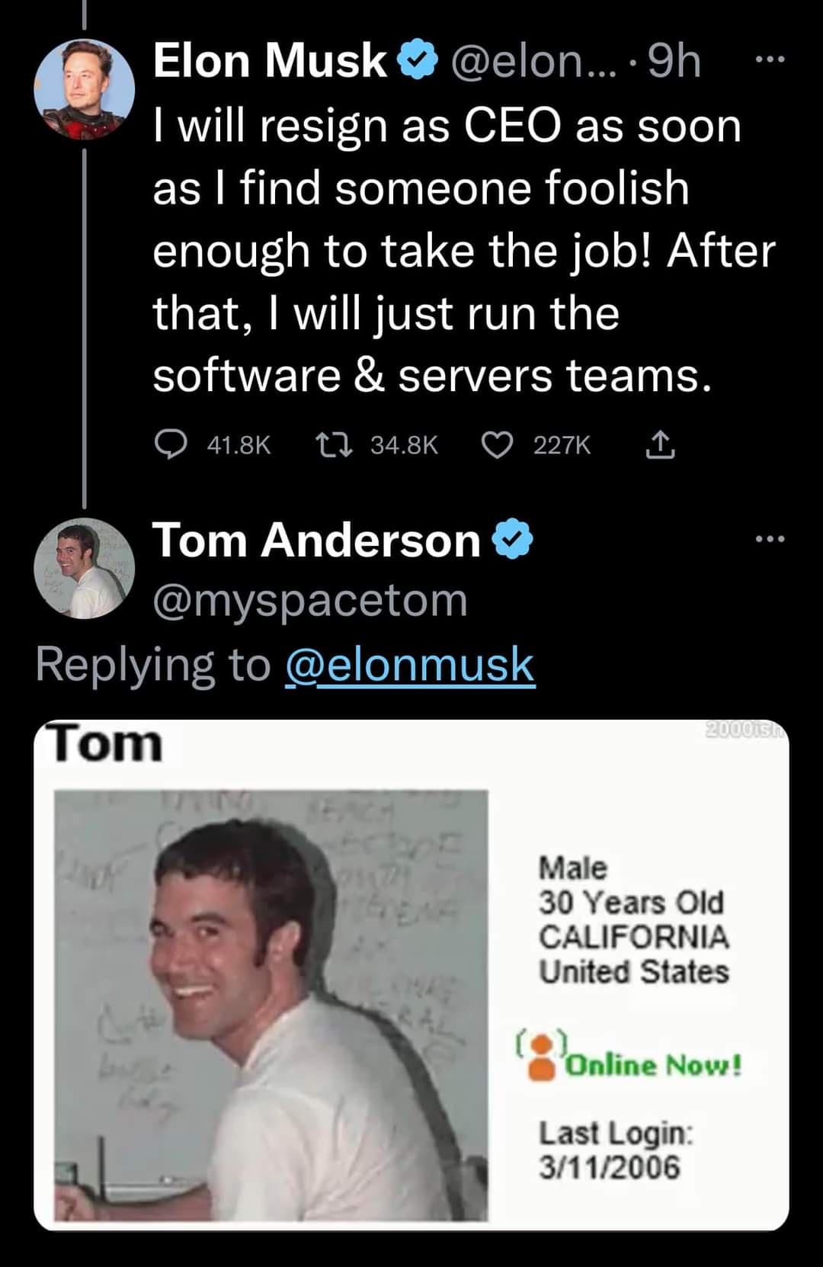Open Elon Musk's profile avatar

click(x=84, y=90)
